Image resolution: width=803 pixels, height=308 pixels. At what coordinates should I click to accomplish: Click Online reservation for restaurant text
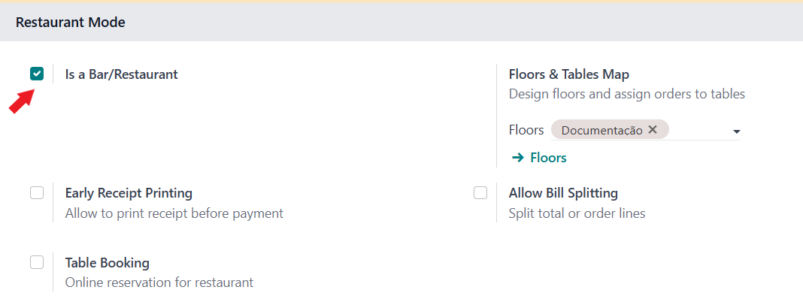coord(159,282)
